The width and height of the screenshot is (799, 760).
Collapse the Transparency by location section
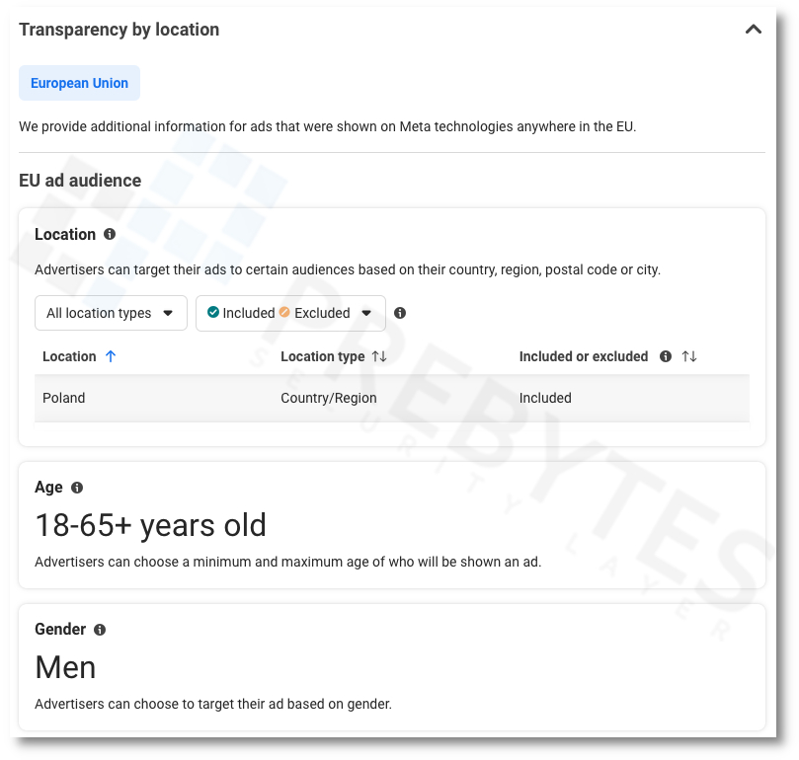pos(753,30)
